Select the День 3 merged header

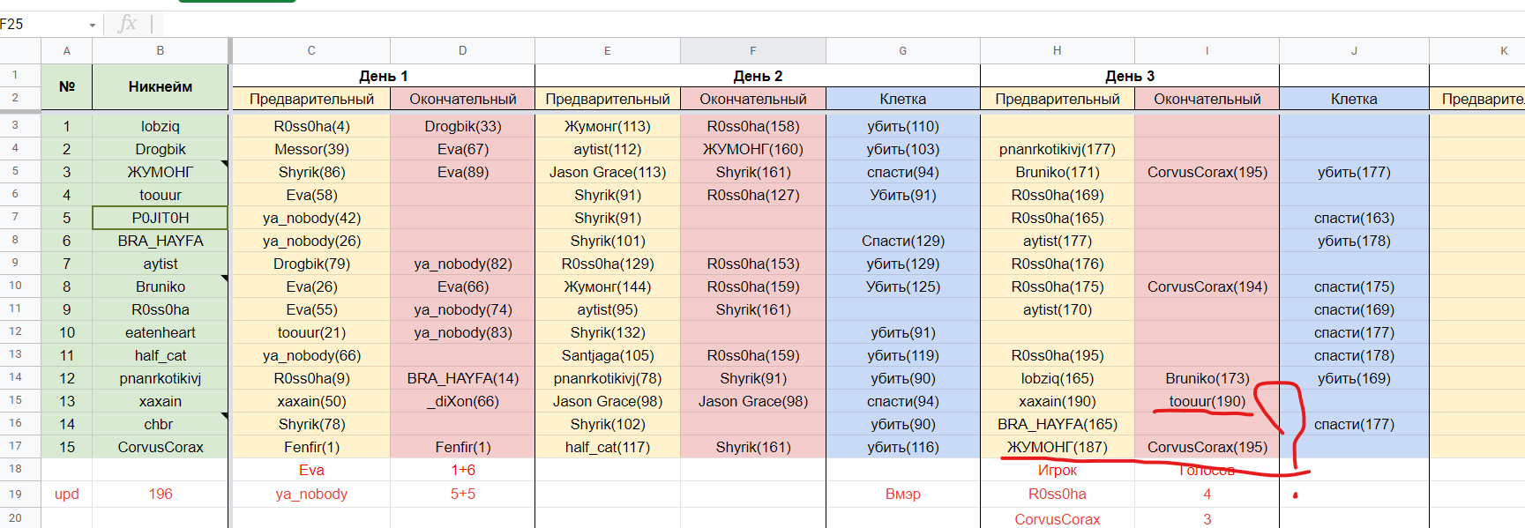click(x=1129, y=76)
